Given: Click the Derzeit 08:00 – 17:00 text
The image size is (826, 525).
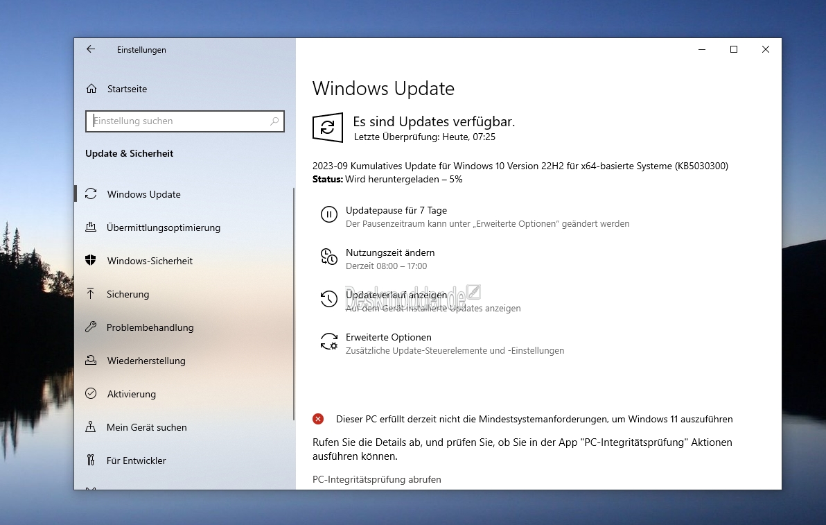Looking at the screenshot, I should [386, 266].
